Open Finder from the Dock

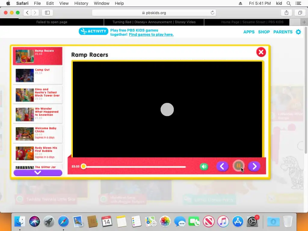click(x=20, y=221)
